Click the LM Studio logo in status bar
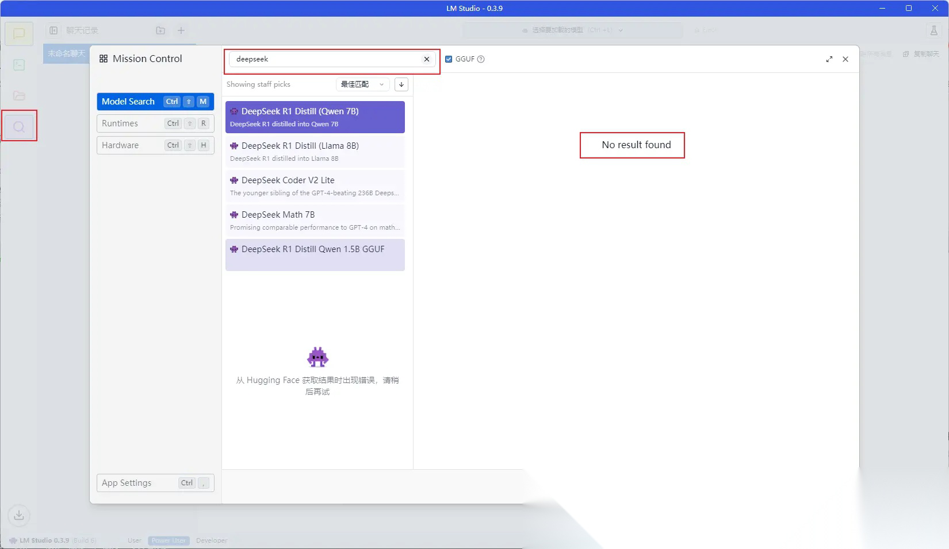The image size is (949, 549). point(13,540)
